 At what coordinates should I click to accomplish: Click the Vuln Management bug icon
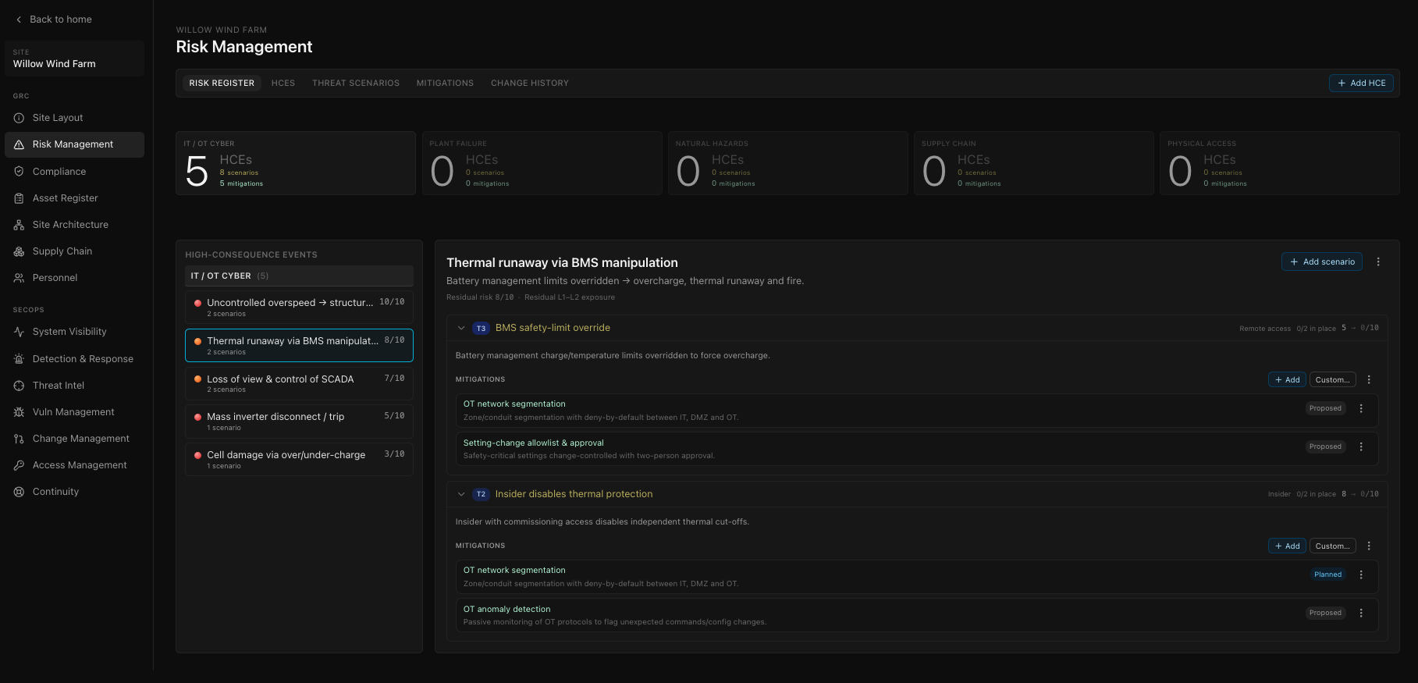point(19,412)
